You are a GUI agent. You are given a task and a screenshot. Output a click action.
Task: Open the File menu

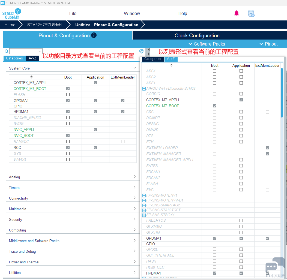(x=73, y=14)
